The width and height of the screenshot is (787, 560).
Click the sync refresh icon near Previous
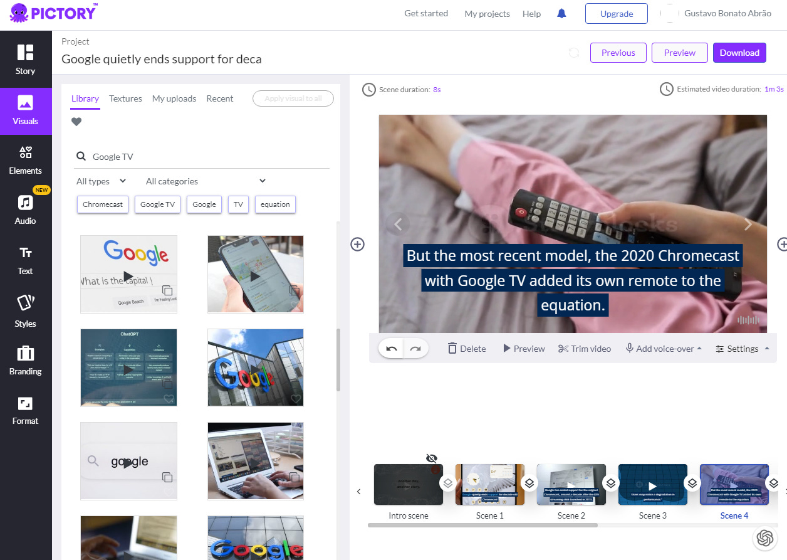[x=573, y=53]
